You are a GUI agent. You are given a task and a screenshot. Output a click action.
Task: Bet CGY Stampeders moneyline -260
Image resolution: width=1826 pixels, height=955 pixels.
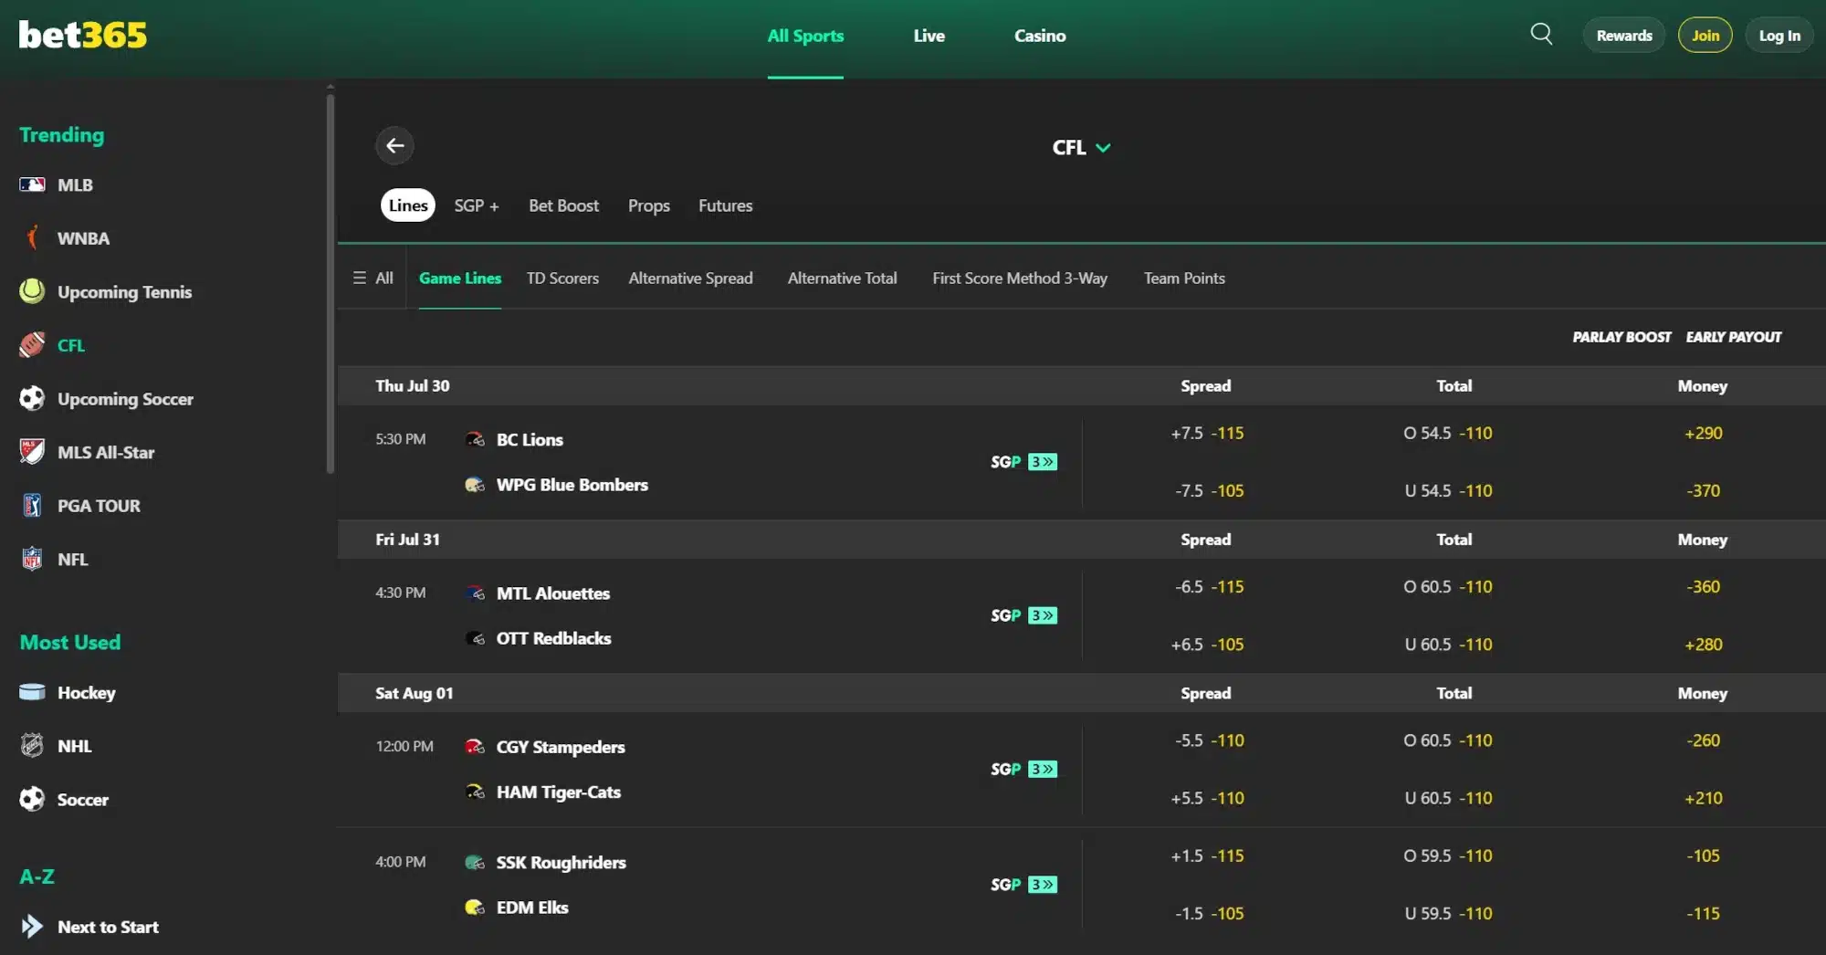1703,740
